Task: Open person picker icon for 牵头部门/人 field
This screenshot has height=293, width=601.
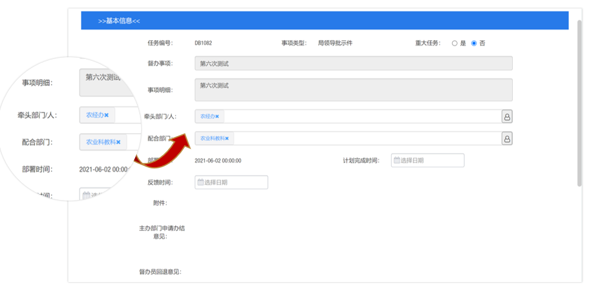Action: tap(507, 117)
